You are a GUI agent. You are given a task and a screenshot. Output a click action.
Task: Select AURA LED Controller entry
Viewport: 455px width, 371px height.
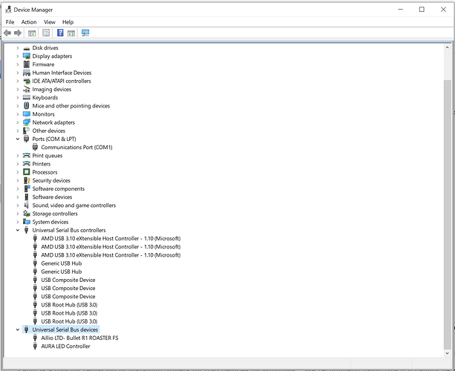coord(65,346)
